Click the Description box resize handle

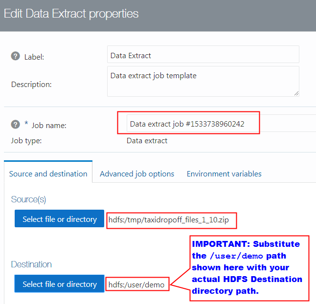(296, 93)
